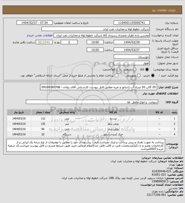Click the تاریخ نیاز column header

(19, 112)
